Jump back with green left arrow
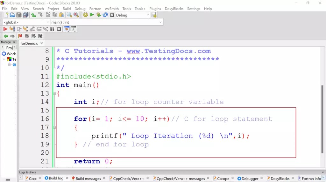326x182 pixels. click(x=6, y=36)
